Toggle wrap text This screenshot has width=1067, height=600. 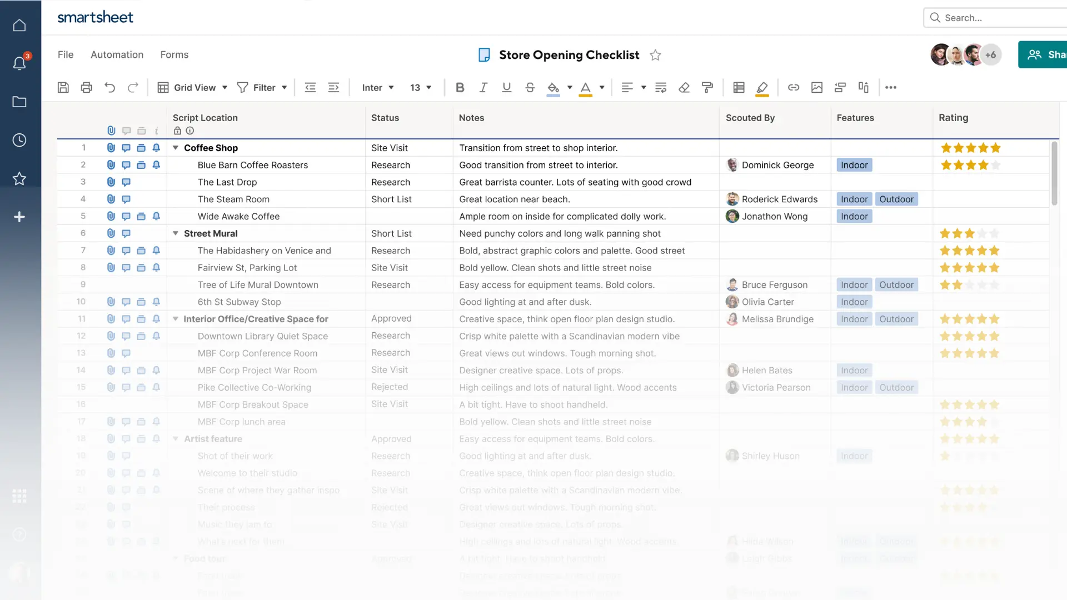point(661,87)
